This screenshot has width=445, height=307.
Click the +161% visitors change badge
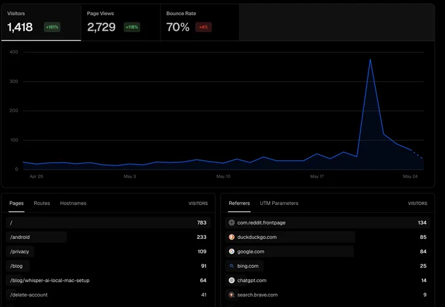(52, 27)
